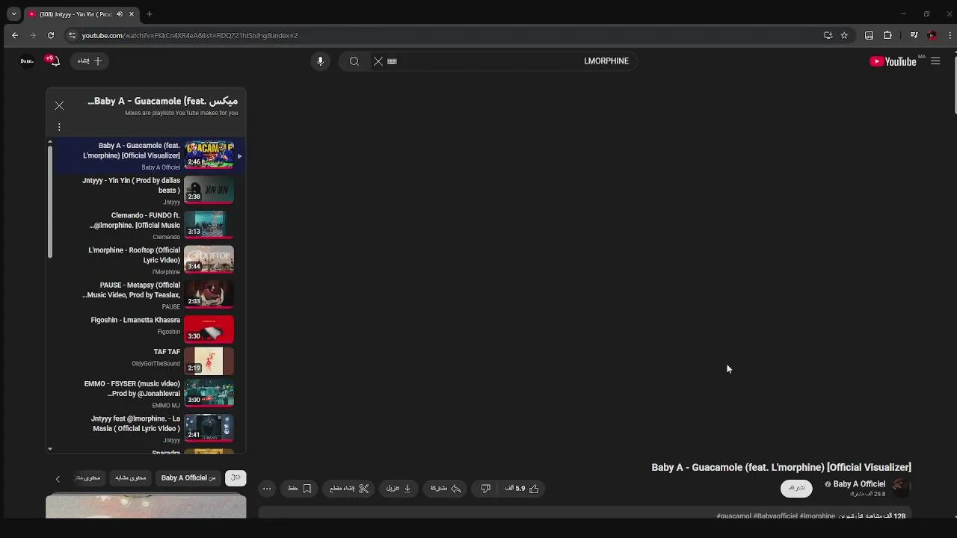Go back in browser

tap(14, 35)
